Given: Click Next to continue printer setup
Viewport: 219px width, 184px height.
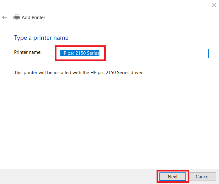Looking at the screenshot, I should (173, 176).
